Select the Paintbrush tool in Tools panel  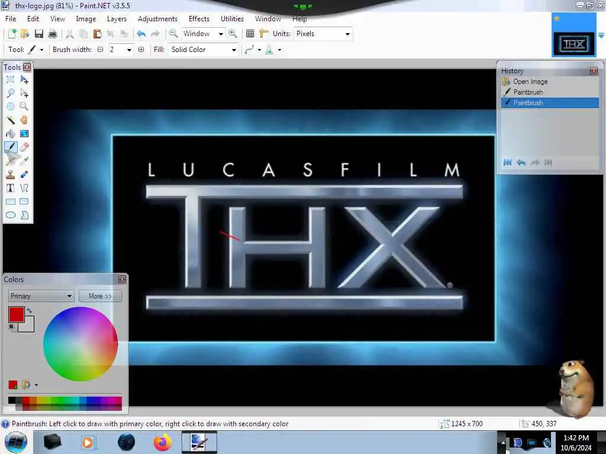pyautogui.click(x=11, y=147)
